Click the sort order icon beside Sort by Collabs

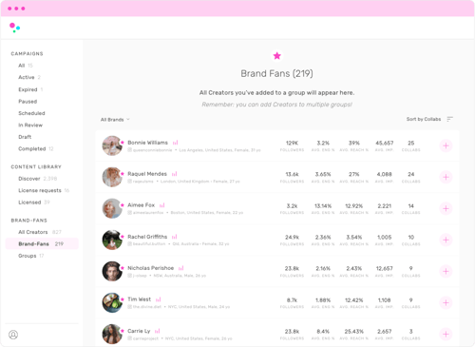[x=449, y=119]
